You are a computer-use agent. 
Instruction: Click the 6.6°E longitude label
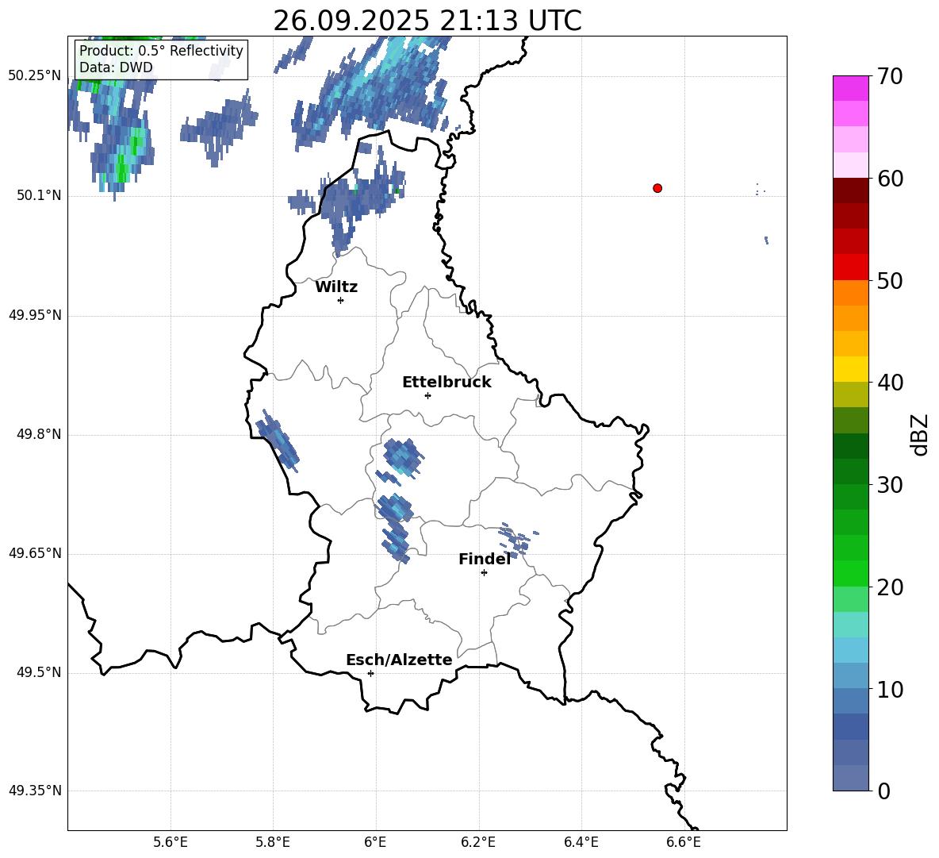[684, 842]
